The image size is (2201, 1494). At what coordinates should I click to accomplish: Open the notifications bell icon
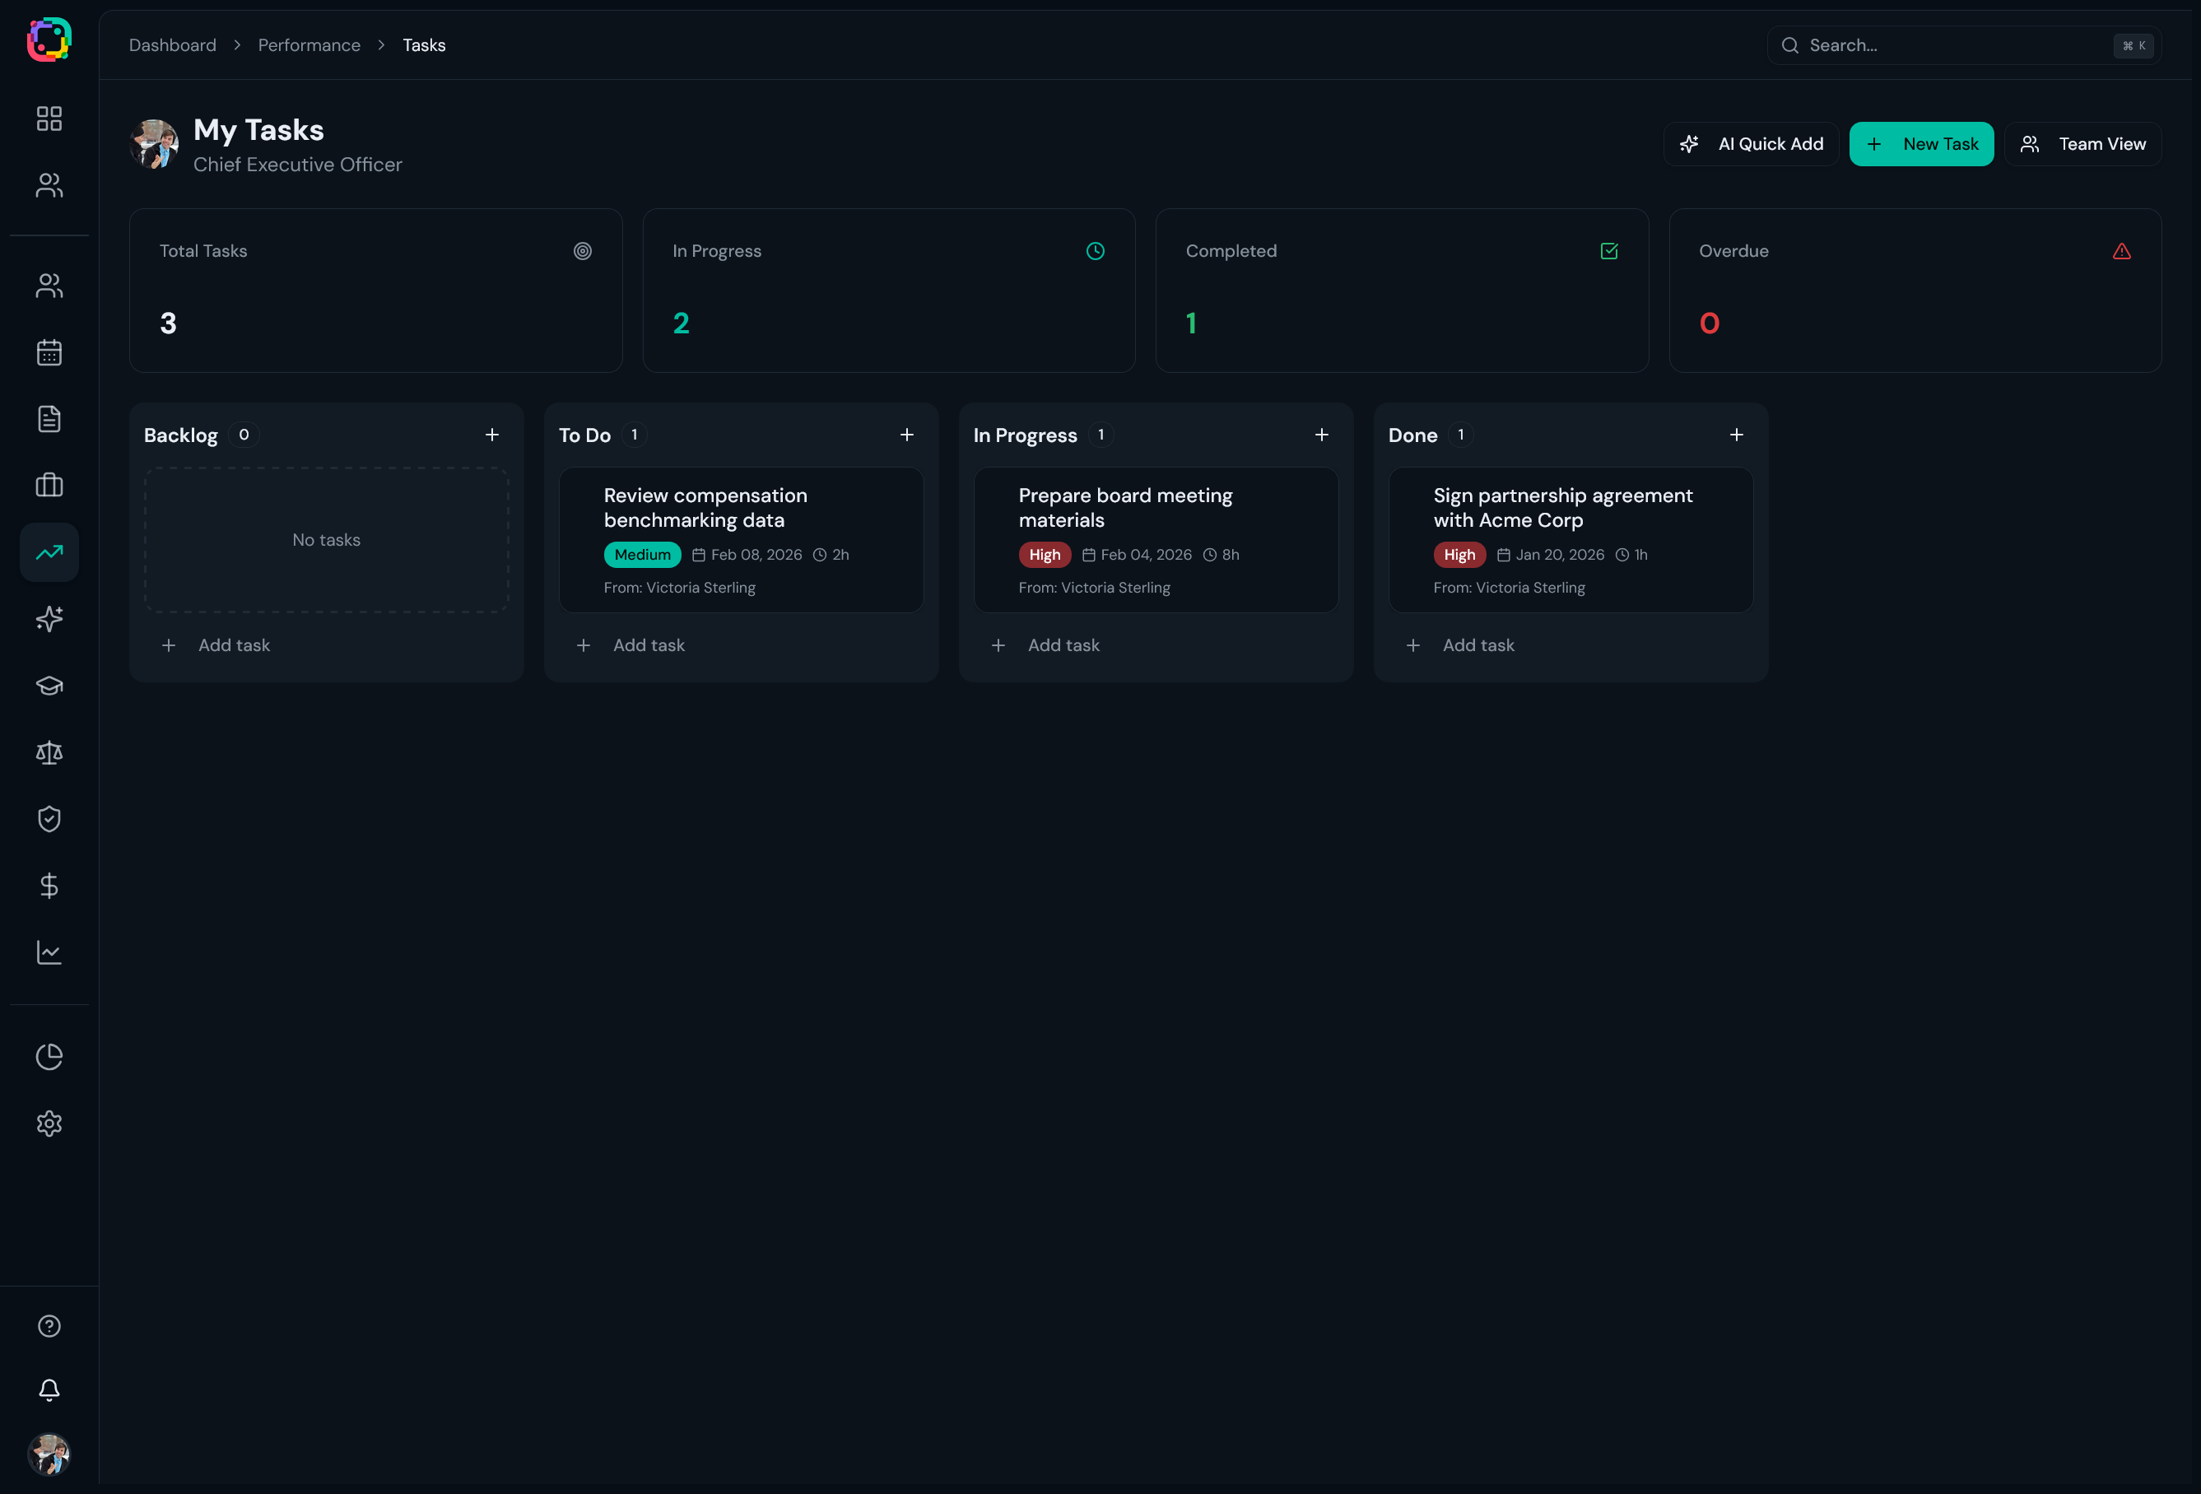pyautogui.click(x=49, y=1389)
